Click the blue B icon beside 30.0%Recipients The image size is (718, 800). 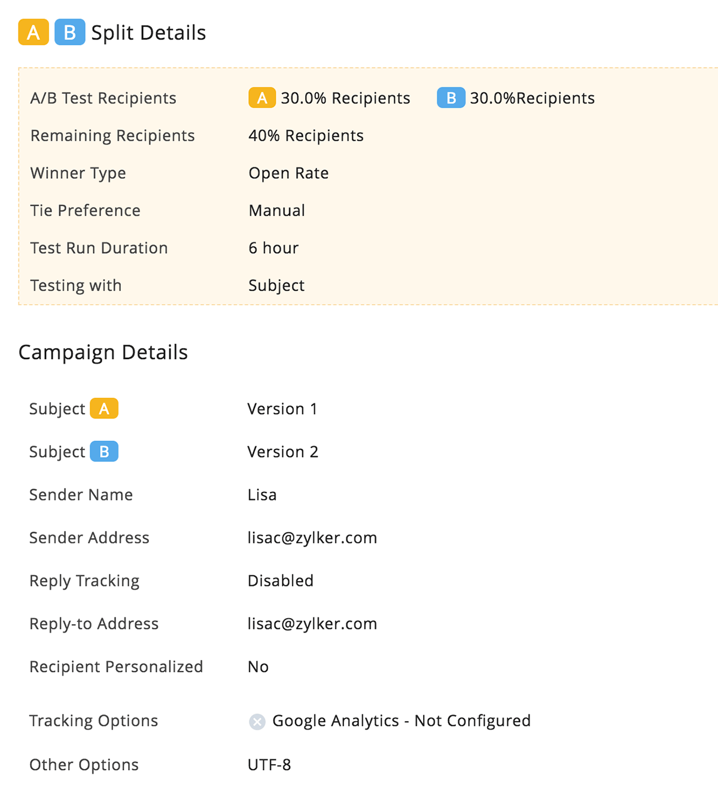pyautogui.click(x=451, y=98)
